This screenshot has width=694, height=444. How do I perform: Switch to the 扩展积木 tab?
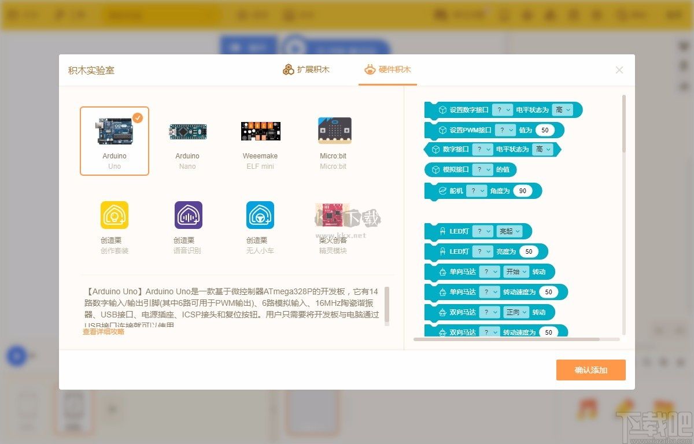(x=306, y=69)
